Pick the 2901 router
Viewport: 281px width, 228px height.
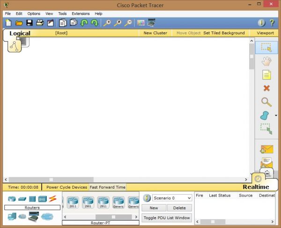(x=88, y=202)
